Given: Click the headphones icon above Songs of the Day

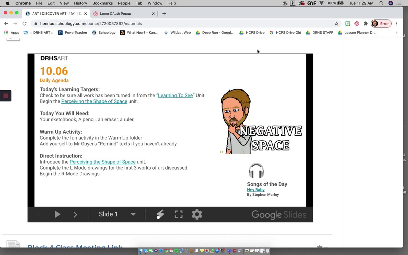Looking at the screenshot, I should tap(256, 171).
